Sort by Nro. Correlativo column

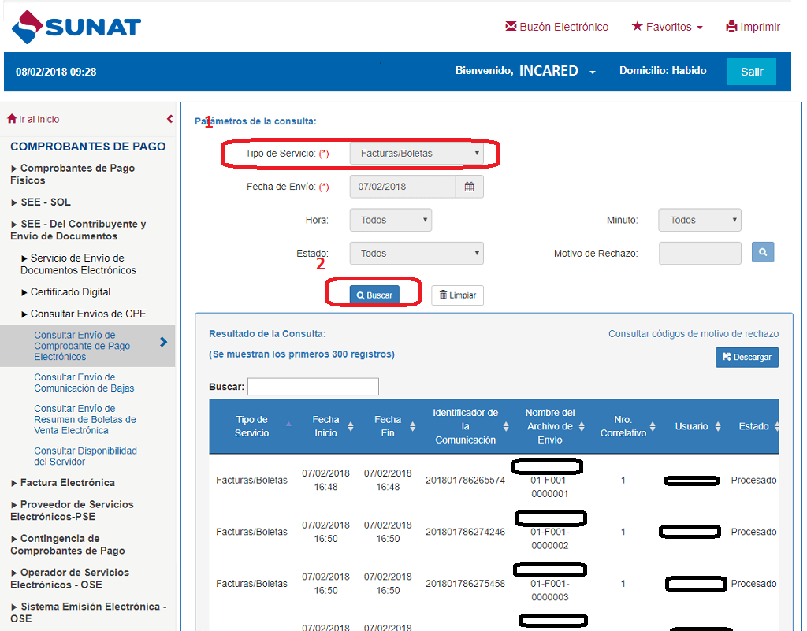pos(623,426)
